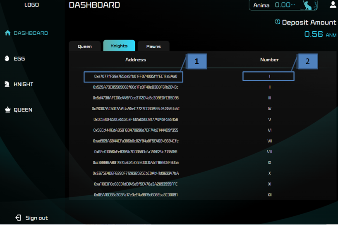Open the Egg icon in sidebar
Image resolution: width=338 pixels, height=225 pixels.
(7, 58)
